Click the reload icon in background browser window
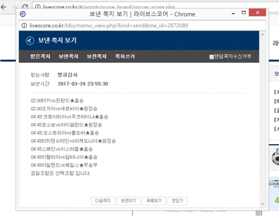 point(25,7)
